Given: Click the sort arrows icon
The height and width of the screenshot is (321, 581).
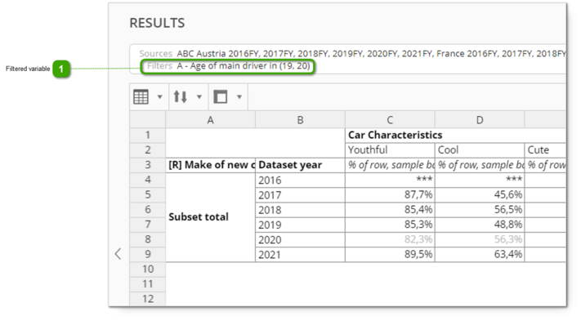Looking at the screenshot, I should tap(181, 97).
